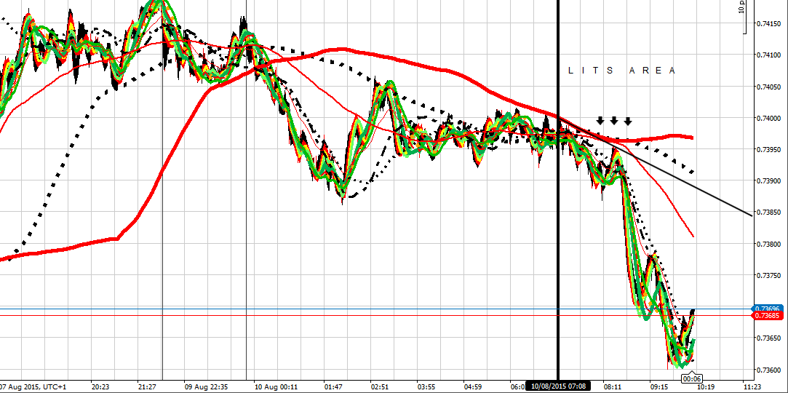This screenshot has width=788, height=393.
Task: Click the 03:55 time axis label
Action: coord(426,387)
